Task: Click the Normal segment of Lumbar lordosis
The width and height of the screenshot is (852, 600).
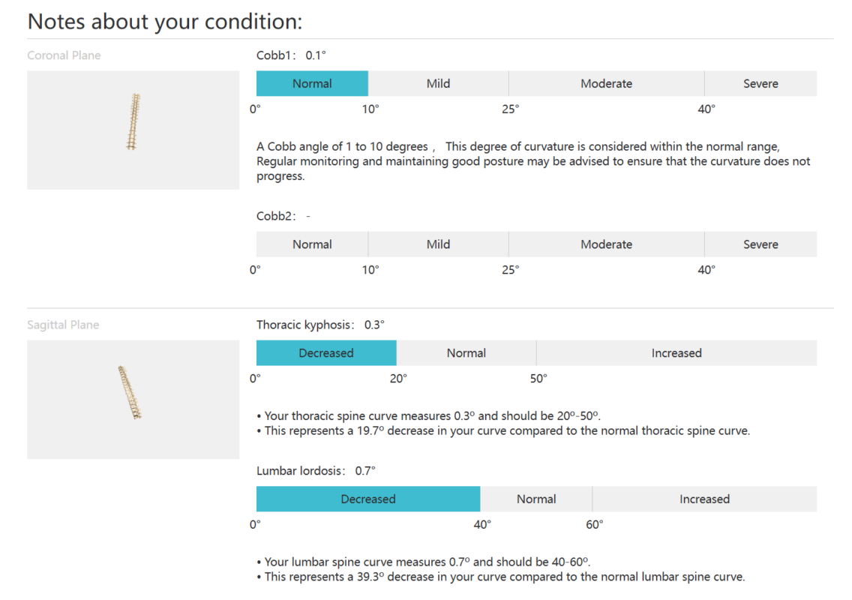Action: coord(536,499)
